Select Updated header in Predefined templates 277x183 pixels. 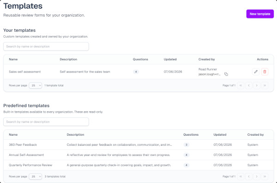click(220, 135)
